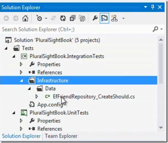Select EfFriendRepository_CreateShould.cs file

click(94, 97)
